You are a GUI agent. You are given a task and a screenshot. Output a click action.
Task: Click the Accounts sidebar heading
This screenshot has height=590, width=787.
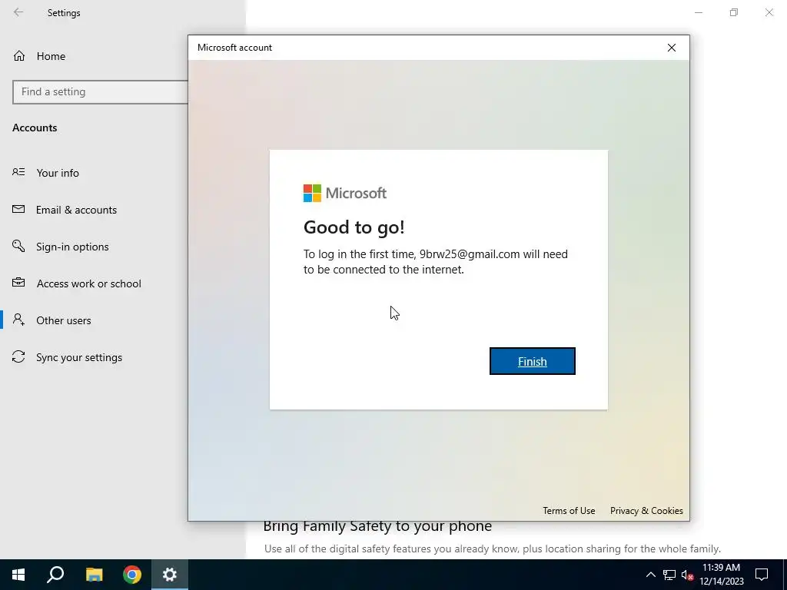tap(35, 128)
